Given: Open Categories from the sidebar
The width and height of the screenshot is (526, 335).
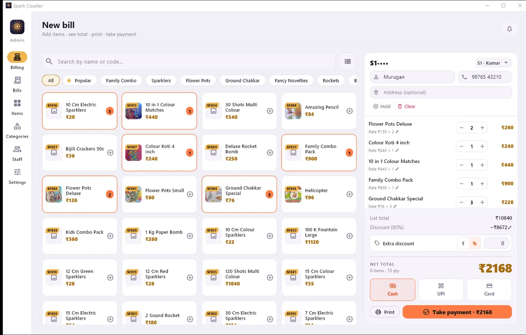Looking at the screenshot, I should click(17, 130).
